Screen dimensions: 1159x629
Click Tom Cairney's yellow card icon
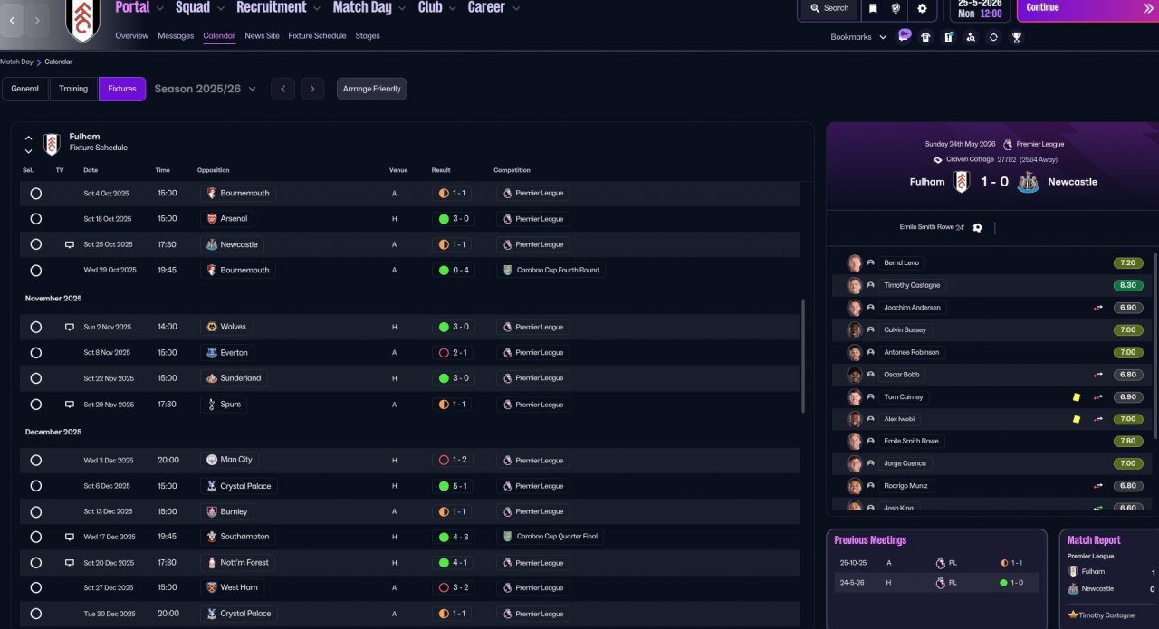[1077, 396]
